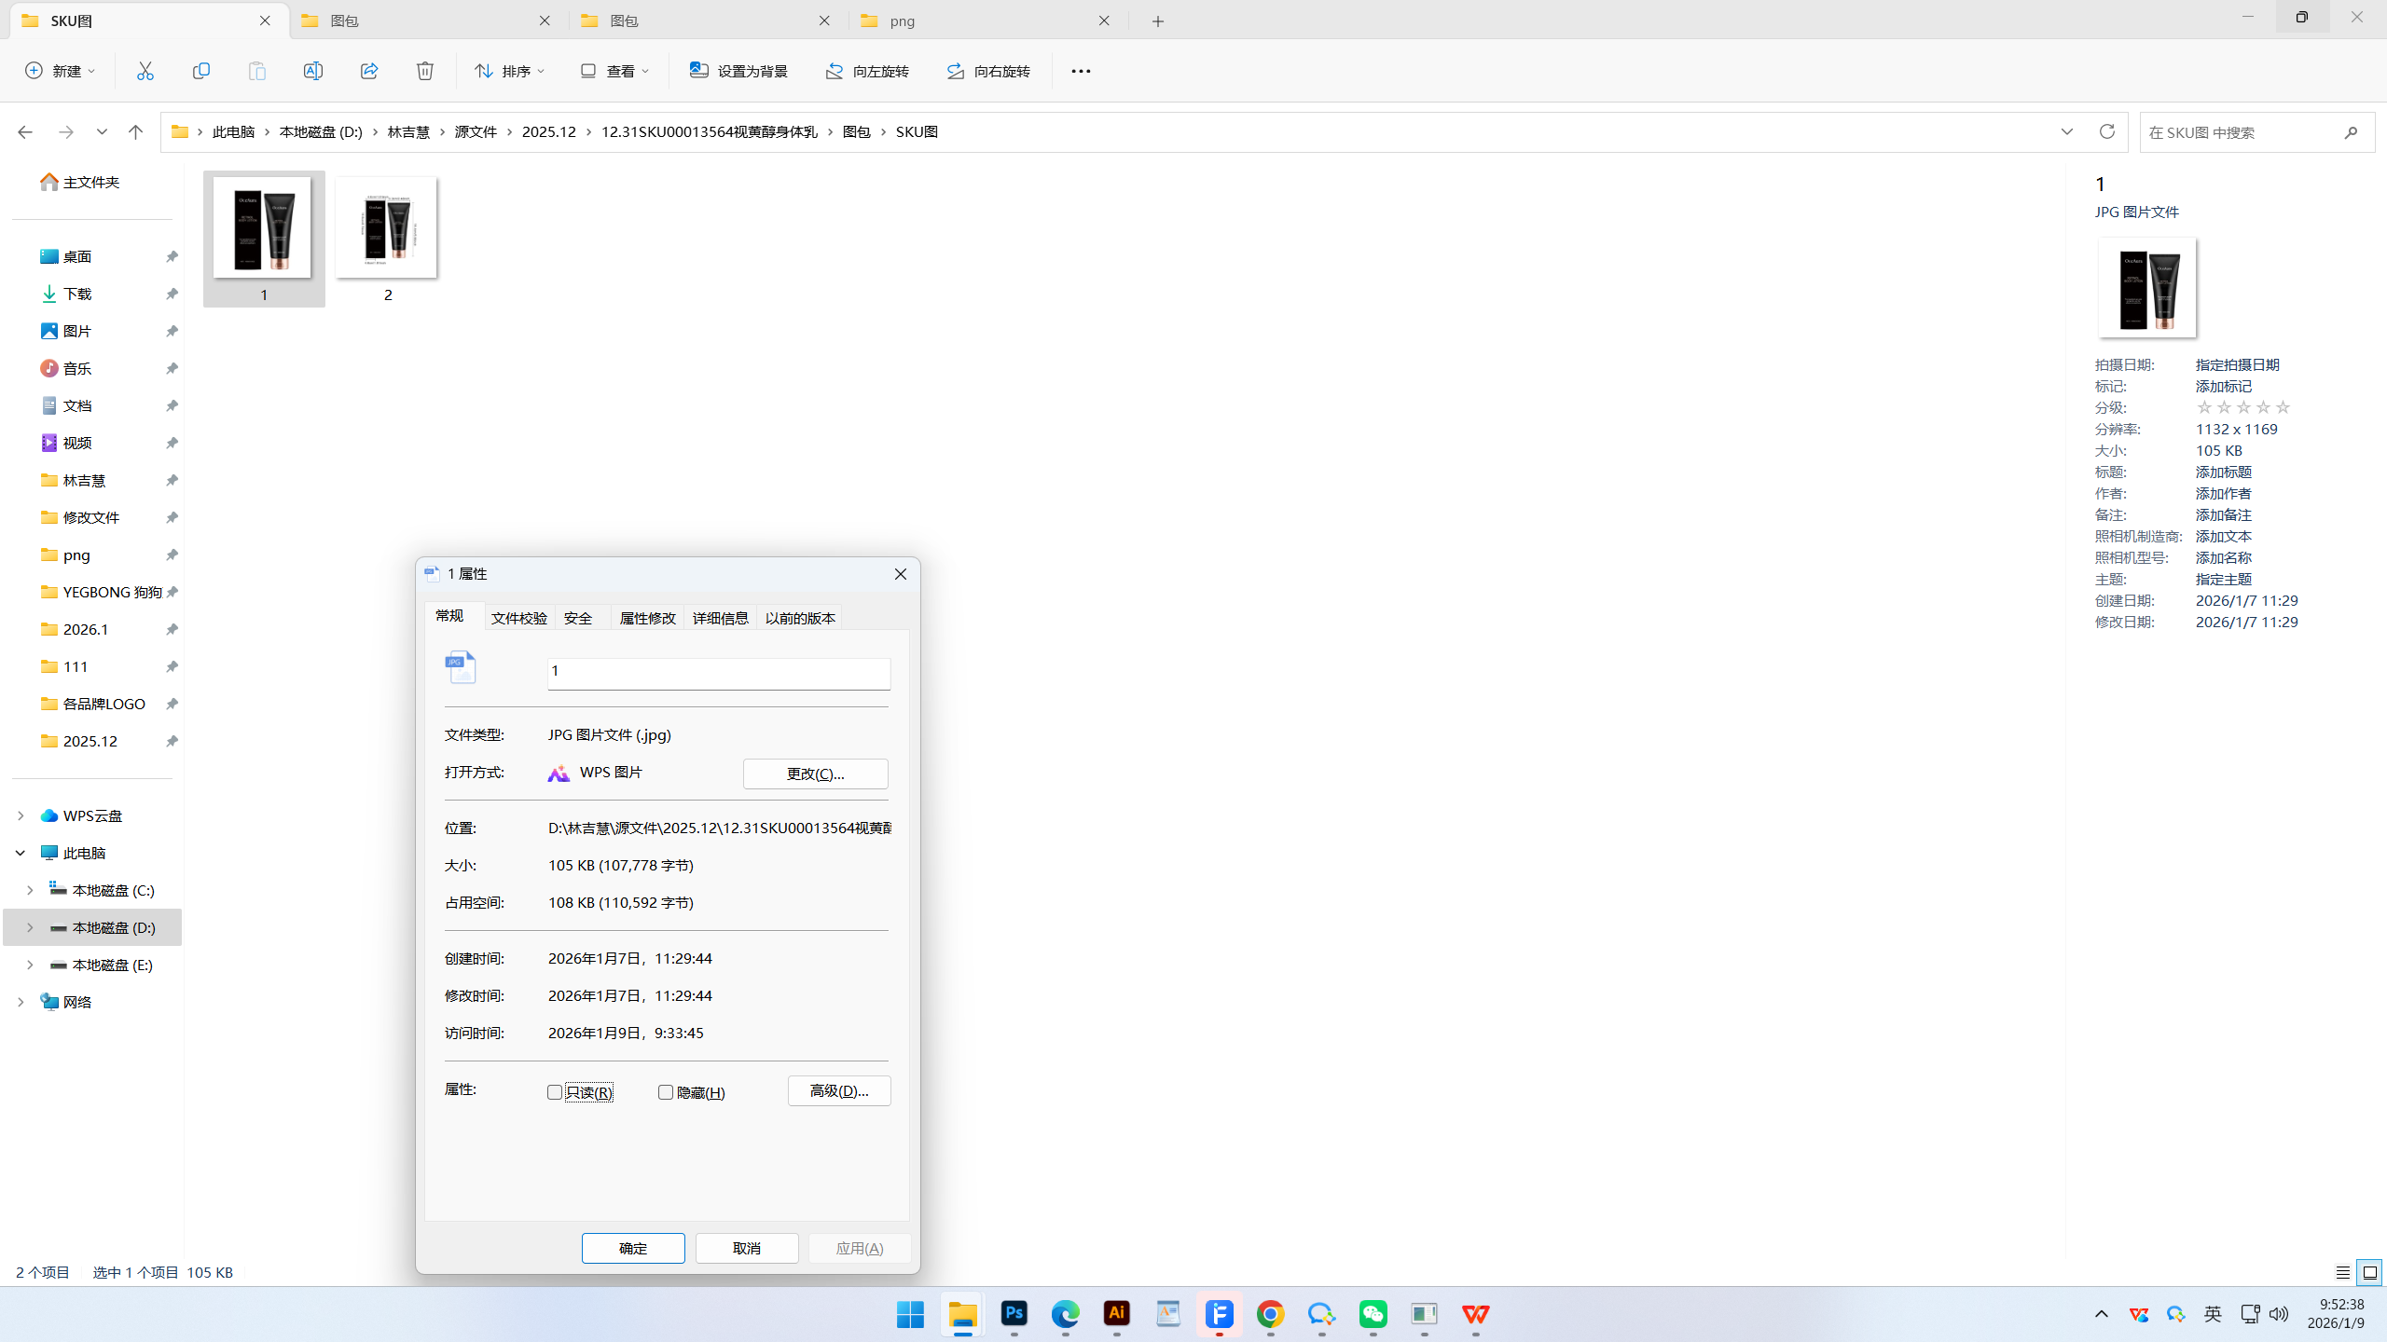Open address bar history dropdown

pos(2067,131)
